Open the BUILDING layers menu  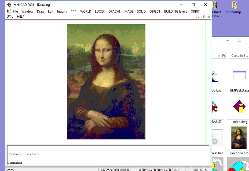(x=175, y=12)
